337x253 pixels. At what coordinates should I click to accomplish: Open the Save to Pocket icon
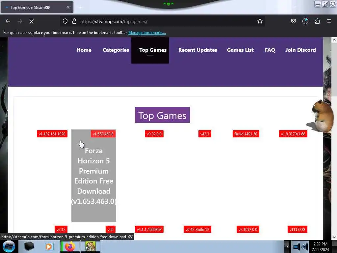[x=294, y=21]
